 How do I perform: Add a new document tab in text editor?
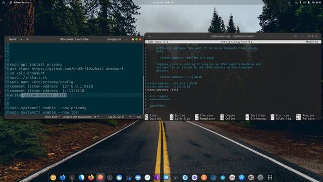tap(27, 39)
